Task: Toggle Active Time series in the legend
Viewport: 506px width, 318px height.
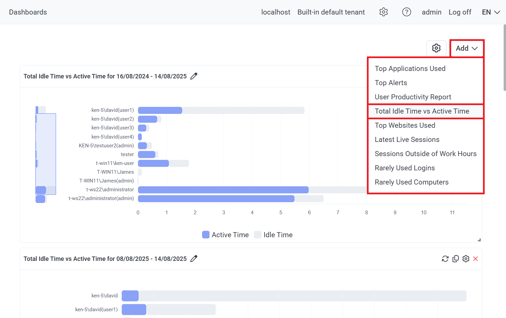Action: tap(225, 235)
